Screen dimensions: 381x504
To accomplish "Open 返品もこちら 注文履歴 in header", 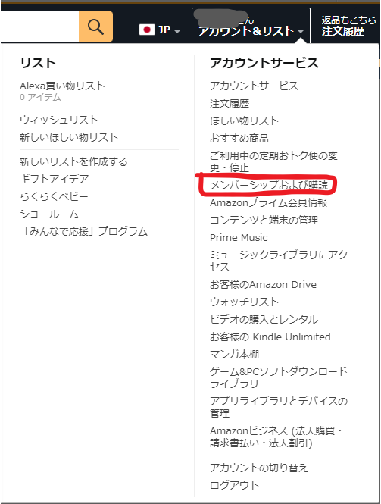I will point(348,26).
